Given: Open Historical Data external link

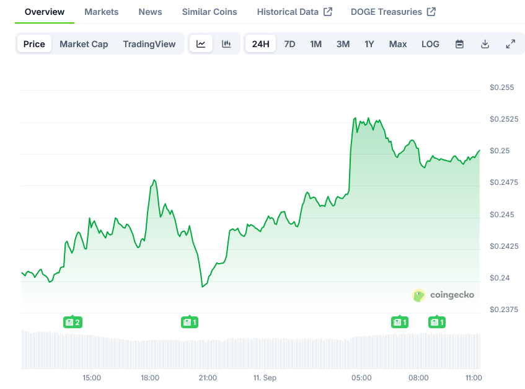Looking at the screenshot, I should 294,12.
